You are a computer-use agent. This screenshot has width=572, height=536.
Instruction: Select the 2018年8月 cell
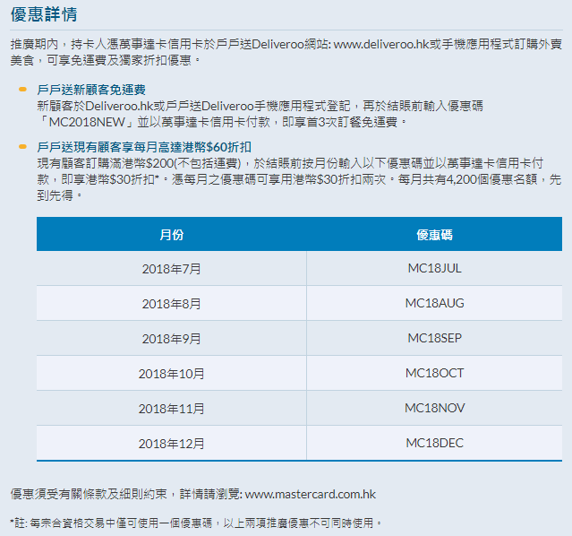click(172, 304)
